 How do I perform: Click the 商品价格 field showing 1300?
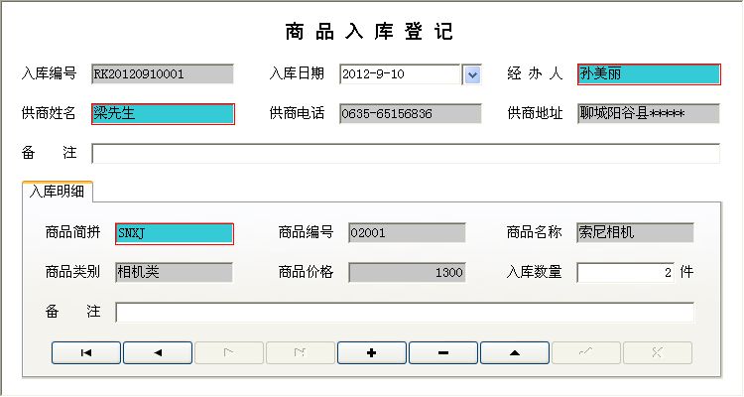point(407,273)
